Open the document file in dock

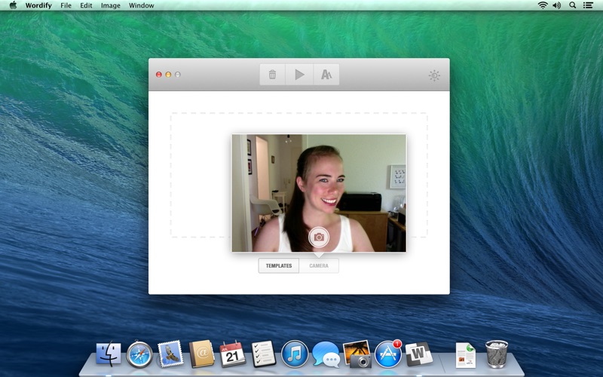pyautogui.click(x=466, y=355)
